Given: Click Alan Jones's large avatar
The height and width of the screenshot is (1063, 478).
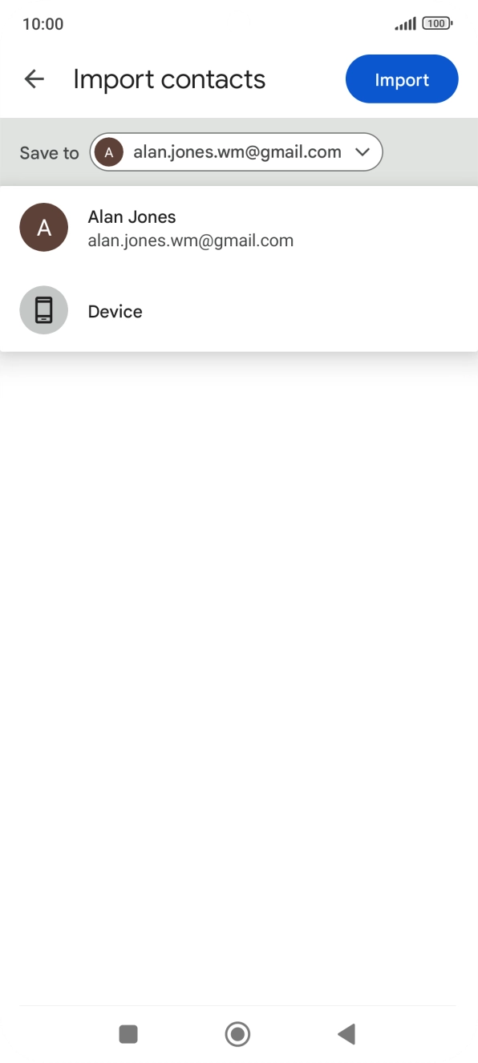Looking at the screenshot, I should tap(43, 228).
